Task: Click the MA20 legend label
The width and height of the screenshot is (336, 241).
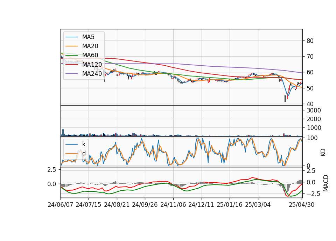Action: [90, 46]
